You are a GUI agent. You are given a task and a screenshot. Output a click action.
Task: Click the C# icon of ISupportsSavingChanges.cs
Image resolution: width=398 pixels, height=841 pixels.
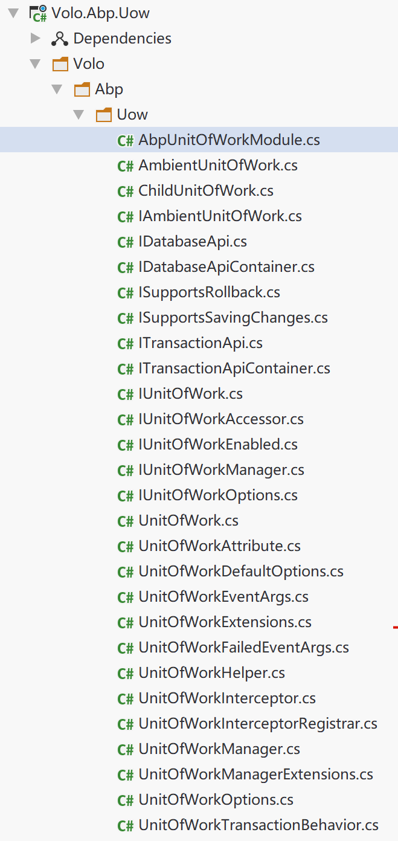[x=126, y=318]
